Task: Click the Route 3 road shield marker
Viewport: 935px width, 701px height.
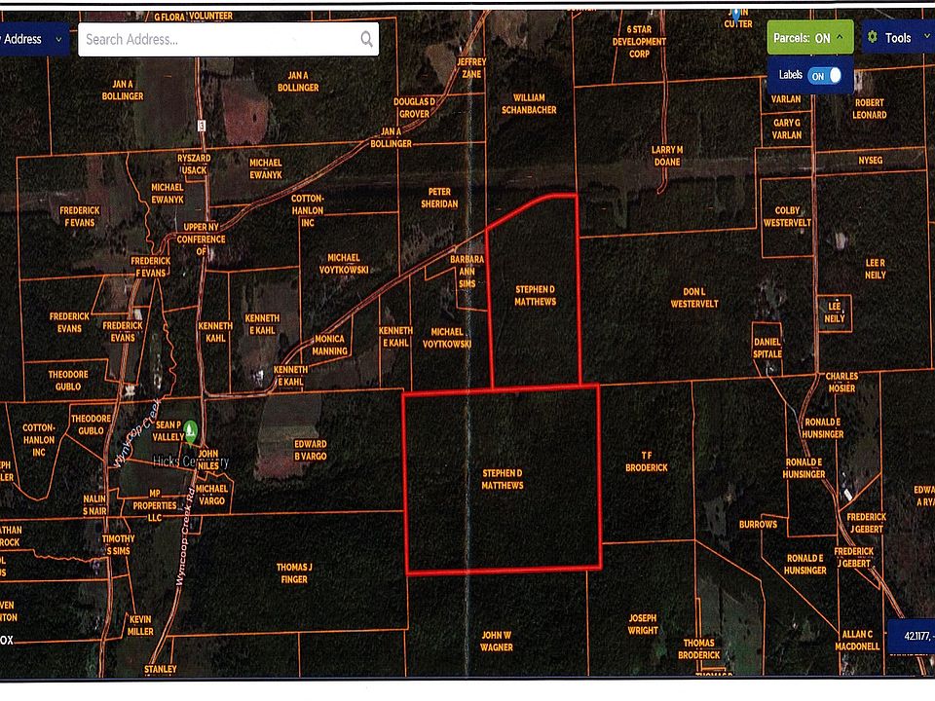Action: 202,126
